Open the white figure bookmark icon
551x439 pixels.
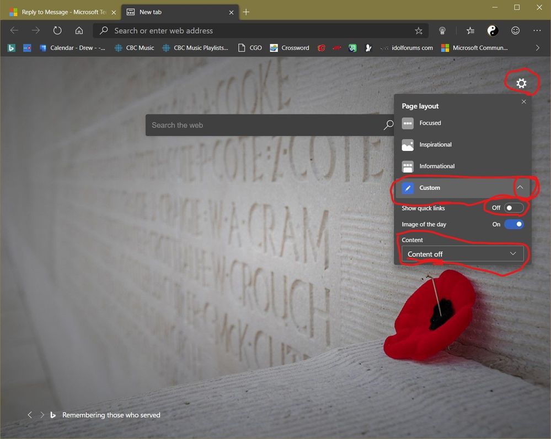pos(368,48)
